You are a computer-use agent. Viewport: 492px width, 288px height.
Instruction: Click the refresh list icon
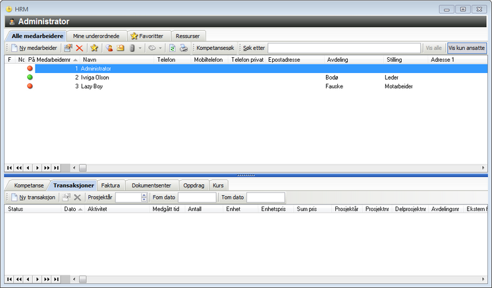[x=173, y=48]
